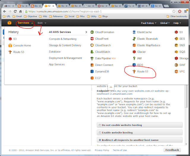The height and width of the screenshot is (156, 190).
Task: Open RDS service icon
Action: tap(134, 65)
